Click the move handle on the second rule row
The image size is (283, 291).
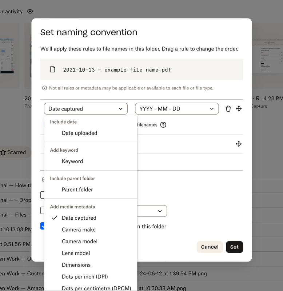click(x=239, y=144)
